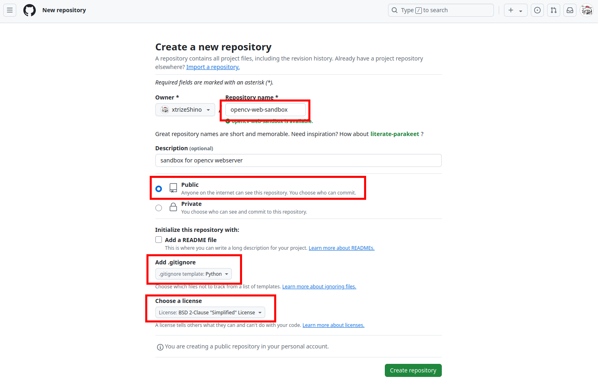
Task: Open pull requests from the toolbar icon
Action: 553,10
